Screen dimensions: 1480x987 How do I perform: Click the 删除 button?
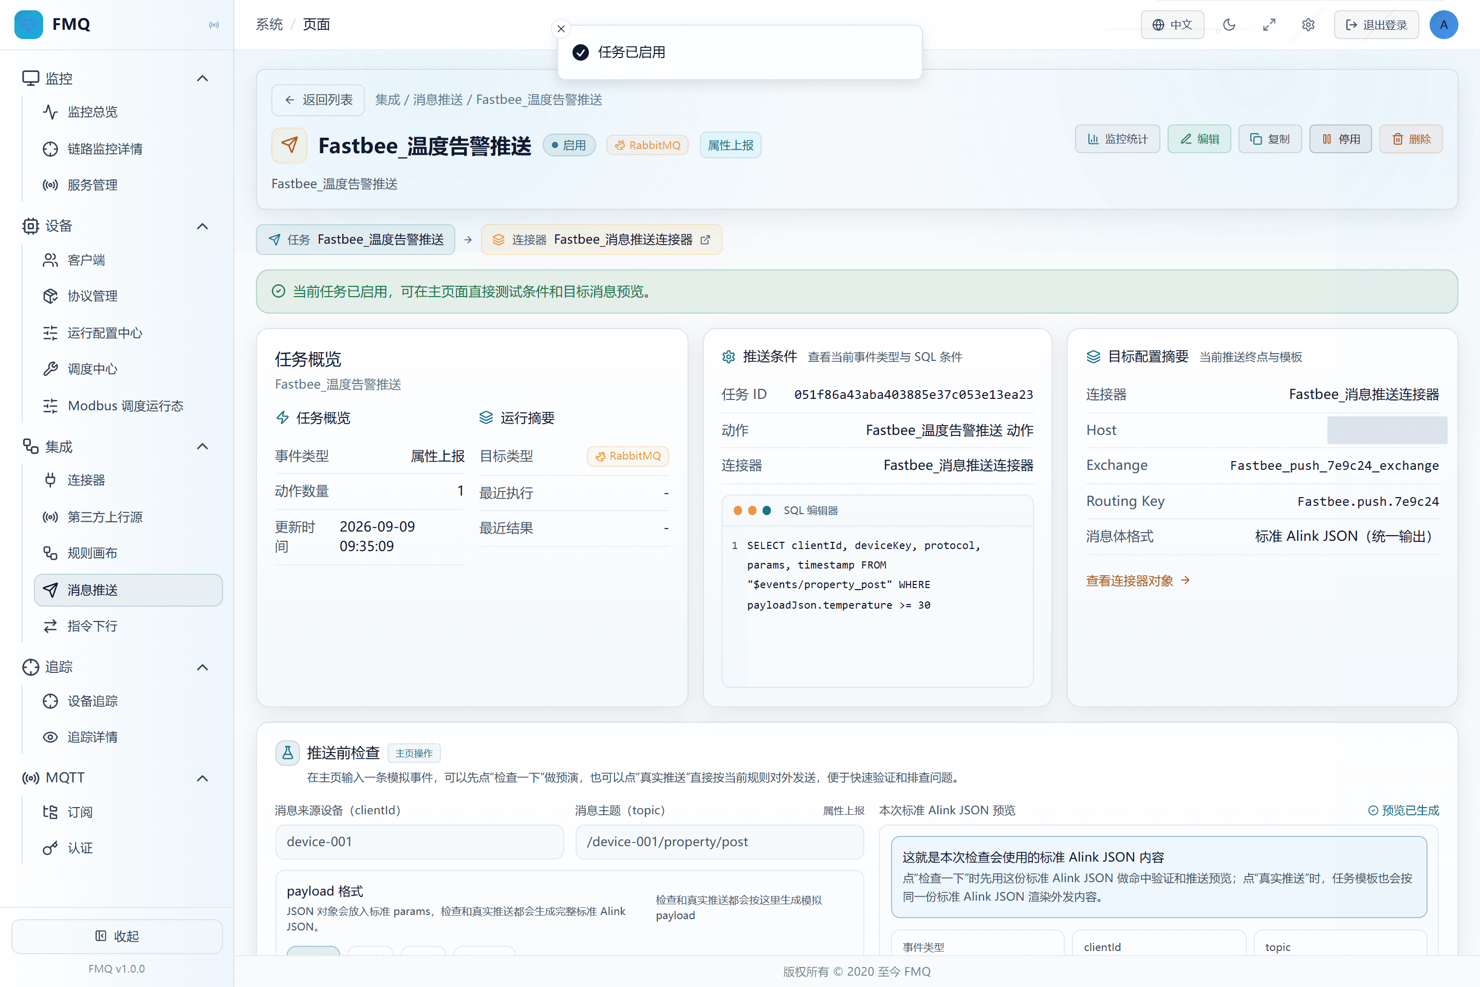tap(1411, 138)
